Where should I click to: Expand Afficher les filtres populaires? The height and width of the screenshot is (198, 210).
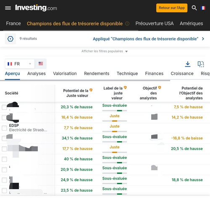tap(105, 51)
